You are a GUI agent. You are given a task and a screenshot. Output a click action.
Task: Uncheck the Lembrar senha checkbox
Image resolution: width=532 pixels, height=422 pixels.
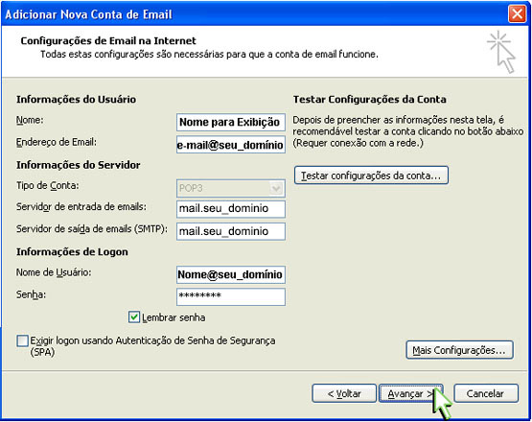(x=133, y=317)
